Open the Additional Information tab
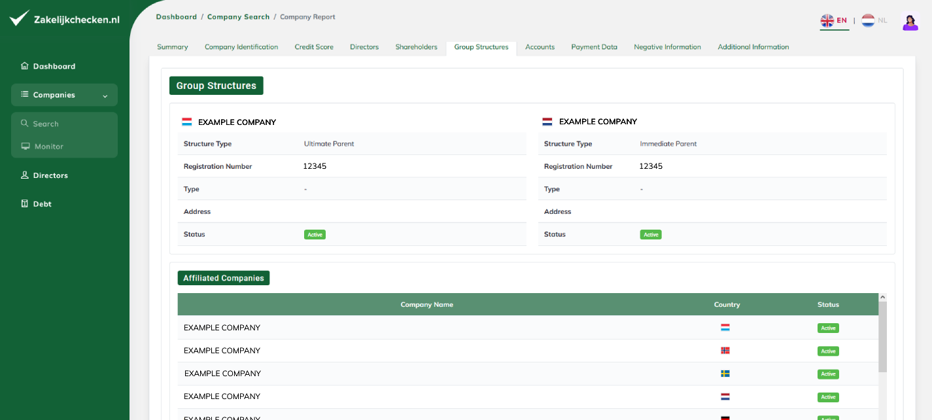932x420 pixels. 753,47
